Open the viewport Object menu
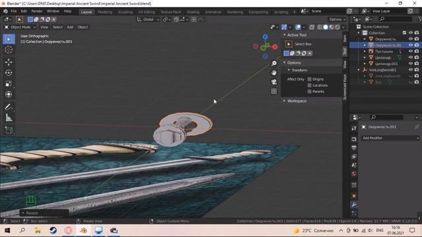 coord(82,27)
